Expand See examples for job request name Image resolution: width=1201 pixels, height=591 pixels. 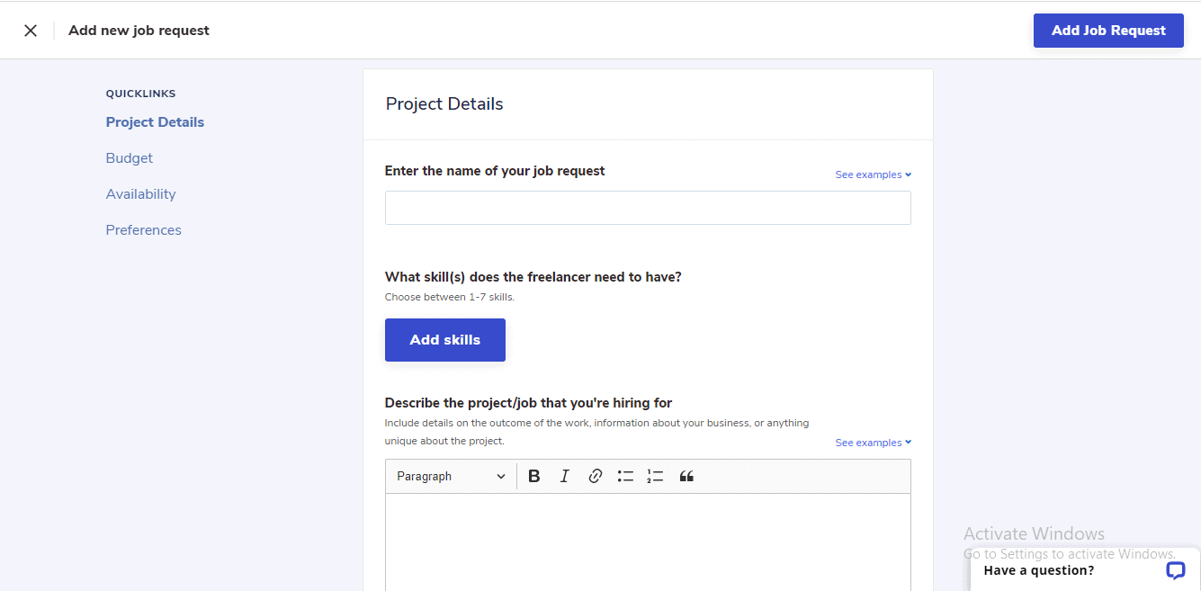[873, 175]
